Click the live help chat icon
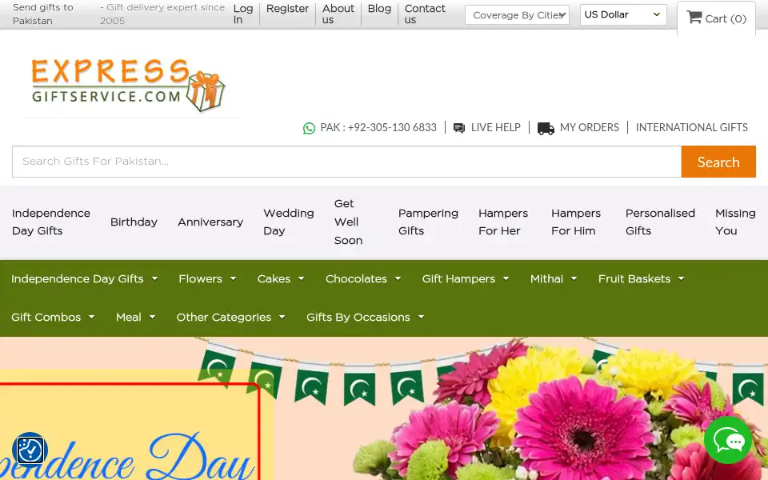 click(459, 128)
